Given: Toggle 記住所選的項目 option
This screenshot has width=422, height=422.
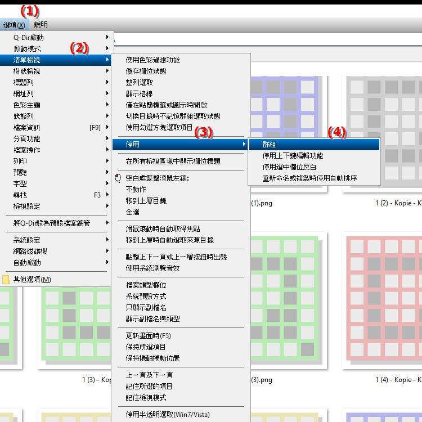Looking at the screenshot, I should 181,386.
